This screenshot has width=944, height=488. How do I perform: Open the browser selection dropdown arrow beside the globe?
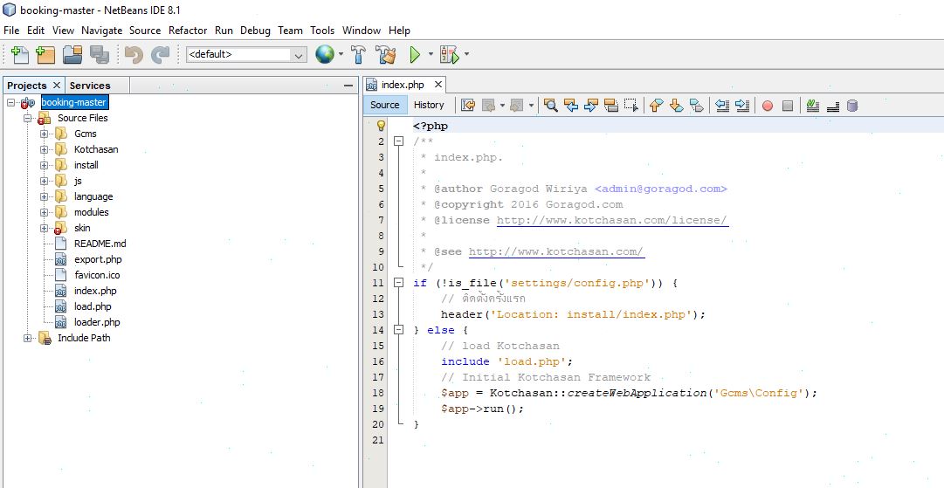coord(341,54)
